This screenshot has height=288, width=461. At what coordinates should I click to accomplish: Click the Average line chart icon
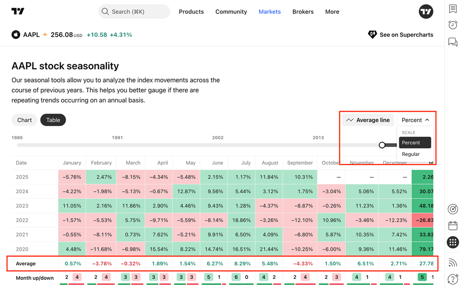349,120
